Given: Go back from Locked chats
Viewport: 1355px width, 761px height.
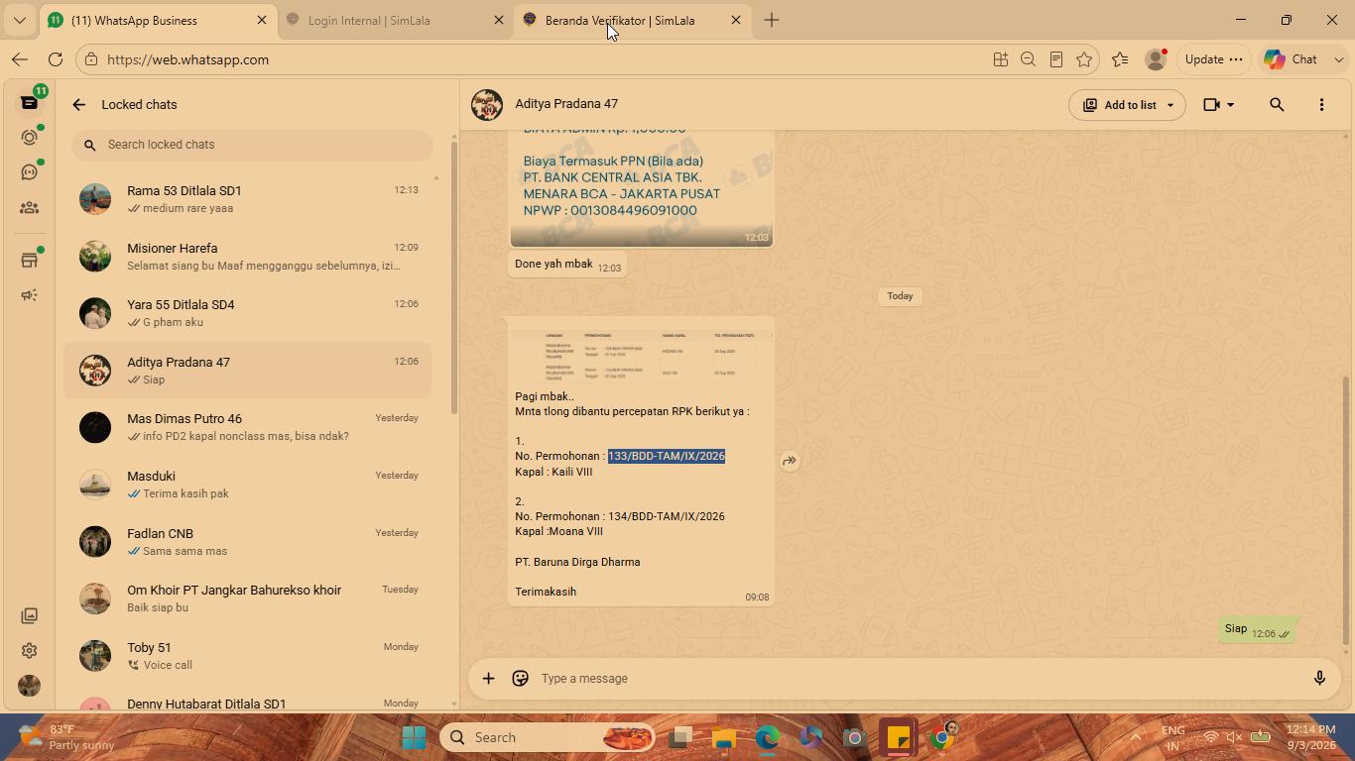Looking at the screenshot, I should (79, 104).
